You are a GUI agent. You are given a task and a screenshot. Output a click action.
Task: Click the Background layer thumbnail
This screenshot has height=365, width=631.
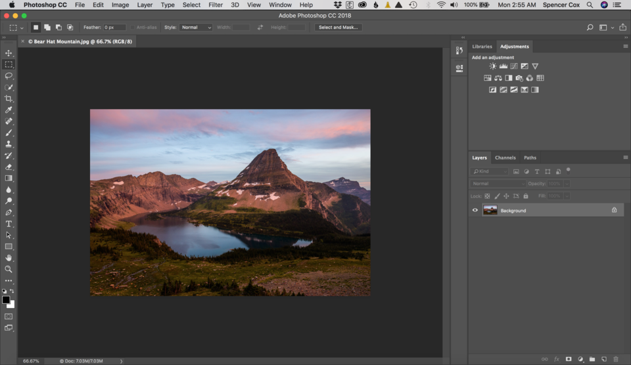pos(490,210)
